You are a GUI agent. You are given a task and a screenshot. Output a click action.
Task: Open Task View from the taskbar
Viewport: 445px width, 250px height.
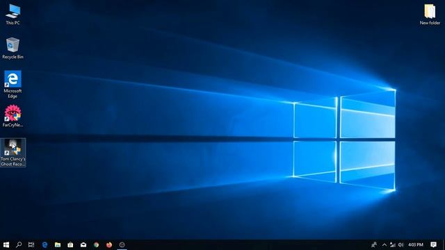pyautogui.click(x=31, y=244)
